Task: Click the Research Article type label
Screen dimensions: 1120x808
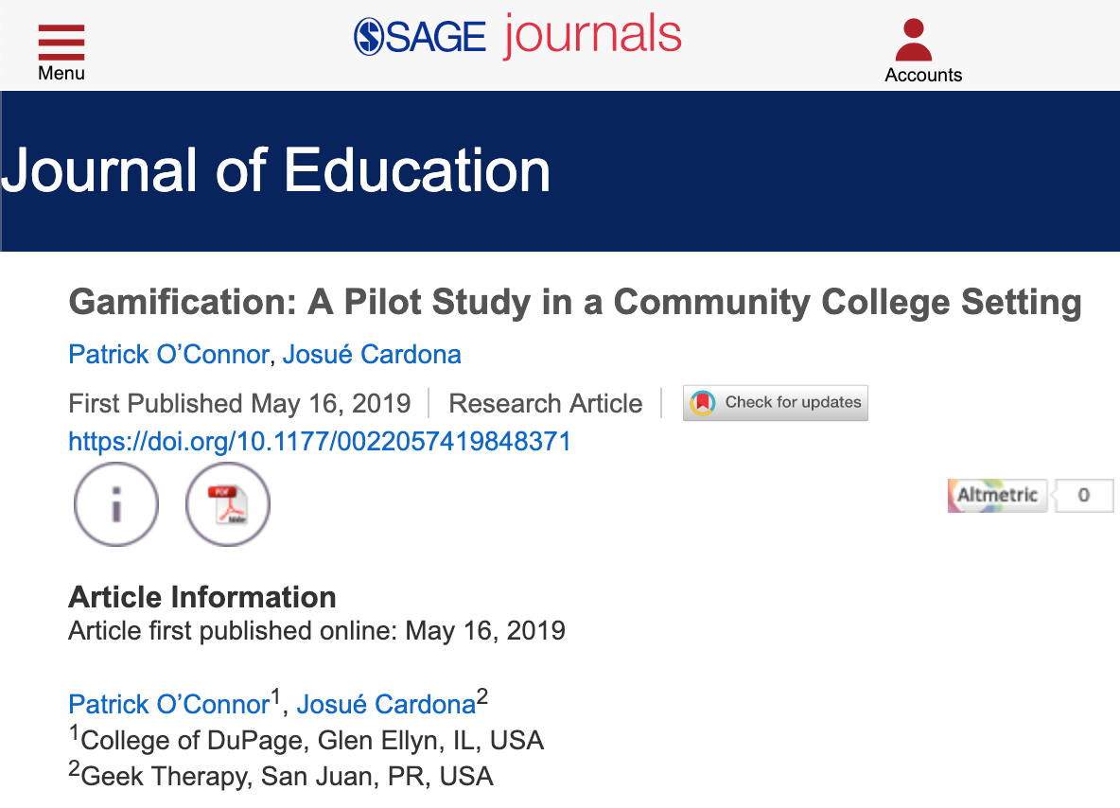Action: pyautogui.click(x=546, y=403)
